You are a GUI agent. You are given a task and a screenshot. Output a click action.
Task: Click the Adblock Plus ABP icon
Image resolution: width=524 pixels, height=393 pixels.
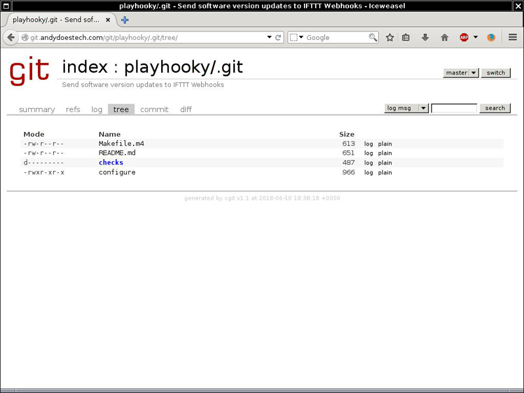click(x=464, y=37)
